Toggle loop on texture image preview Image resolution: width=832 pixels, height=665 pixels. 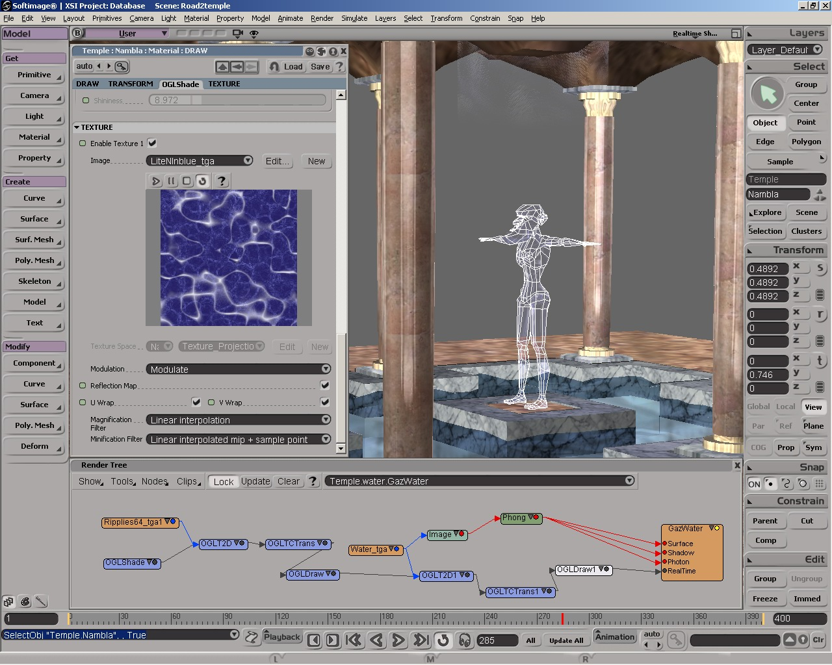coord(203,181)
